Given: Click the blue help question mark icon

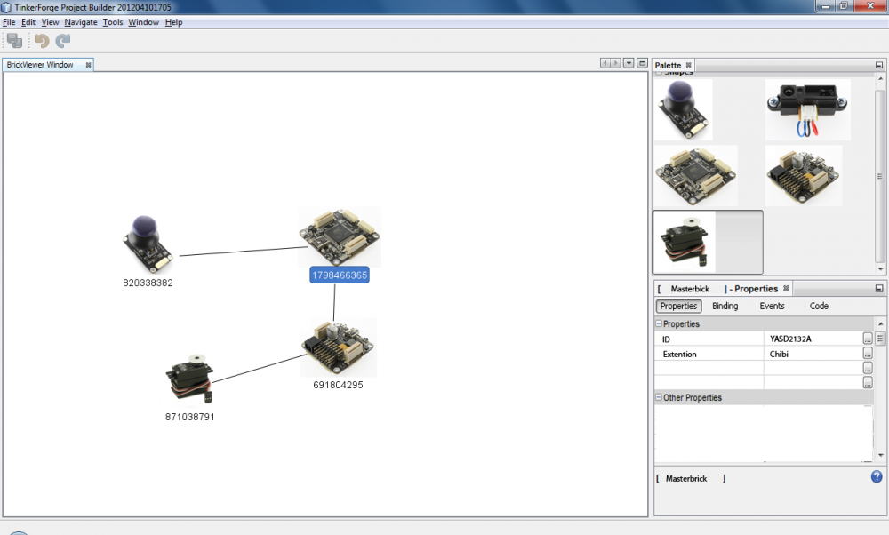Looking at the screenshot, I should 877,476.
